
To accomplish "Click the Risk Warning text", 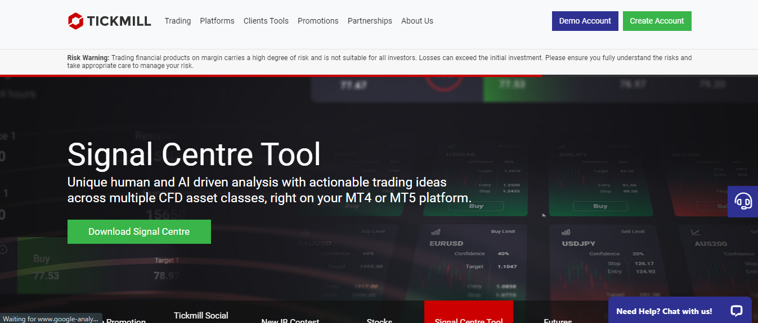I will click(379, 62).
